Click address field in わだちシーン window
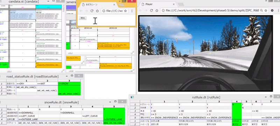This screenshot has width=280, height=126. click(x=114, y=11)
